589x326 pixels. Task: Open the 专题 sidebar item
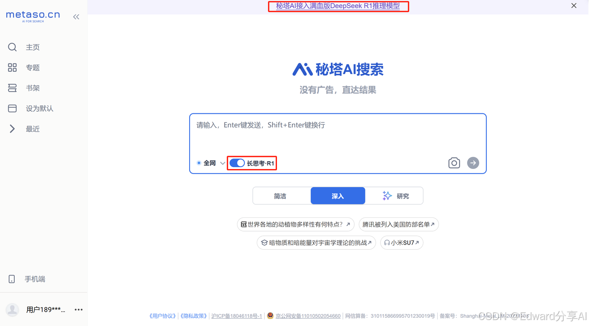tap(33, 68)
